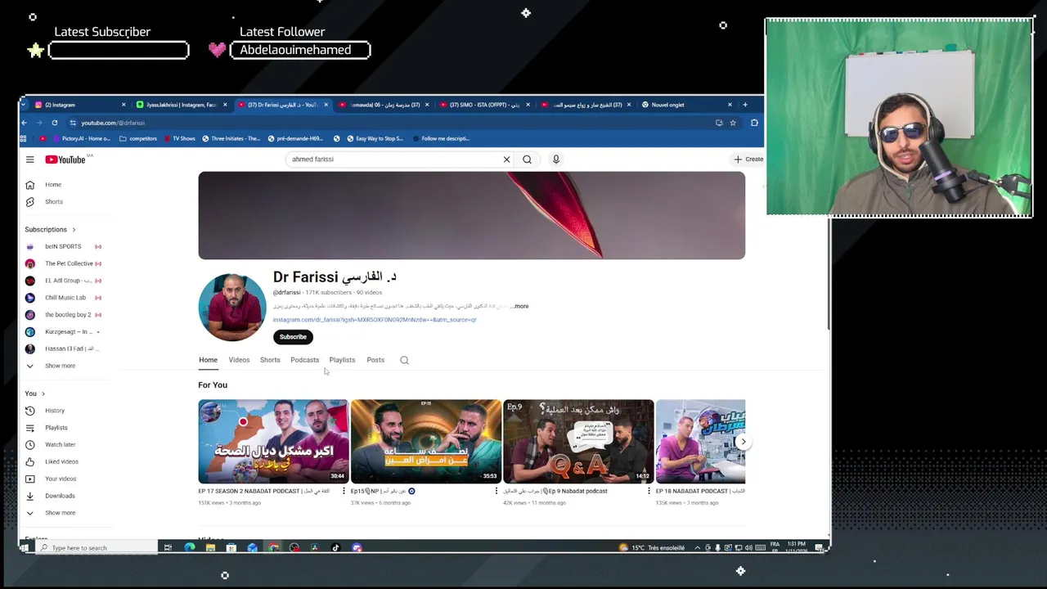
Task: Click Dr Farissi channel avatar
Action: 232,308
